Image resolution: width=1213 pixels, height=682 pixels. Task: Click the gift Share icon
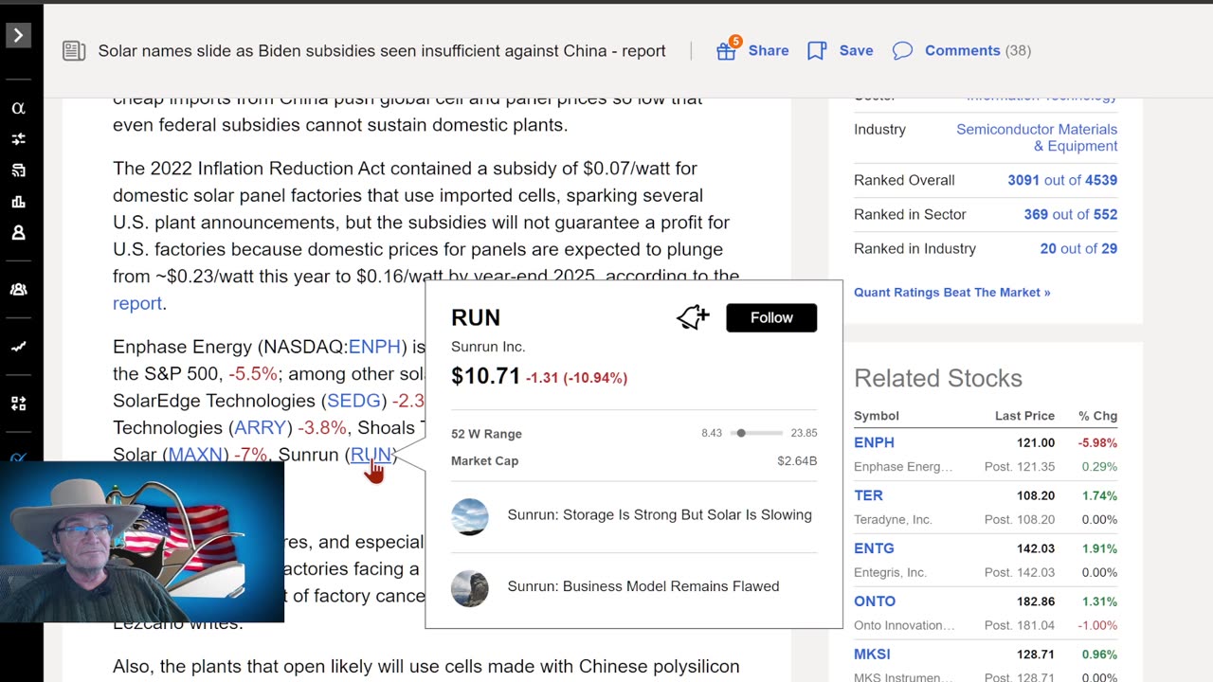[727, 49]
